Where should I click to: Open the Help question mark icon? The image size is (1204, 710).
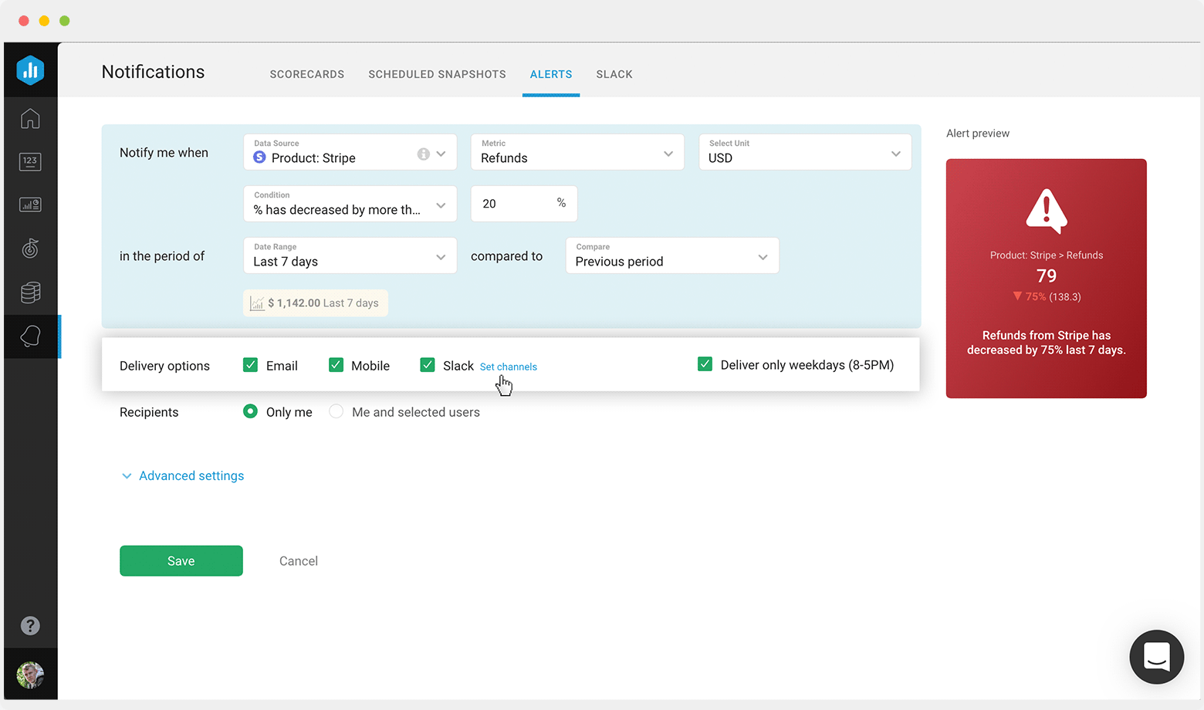point(30,626)
